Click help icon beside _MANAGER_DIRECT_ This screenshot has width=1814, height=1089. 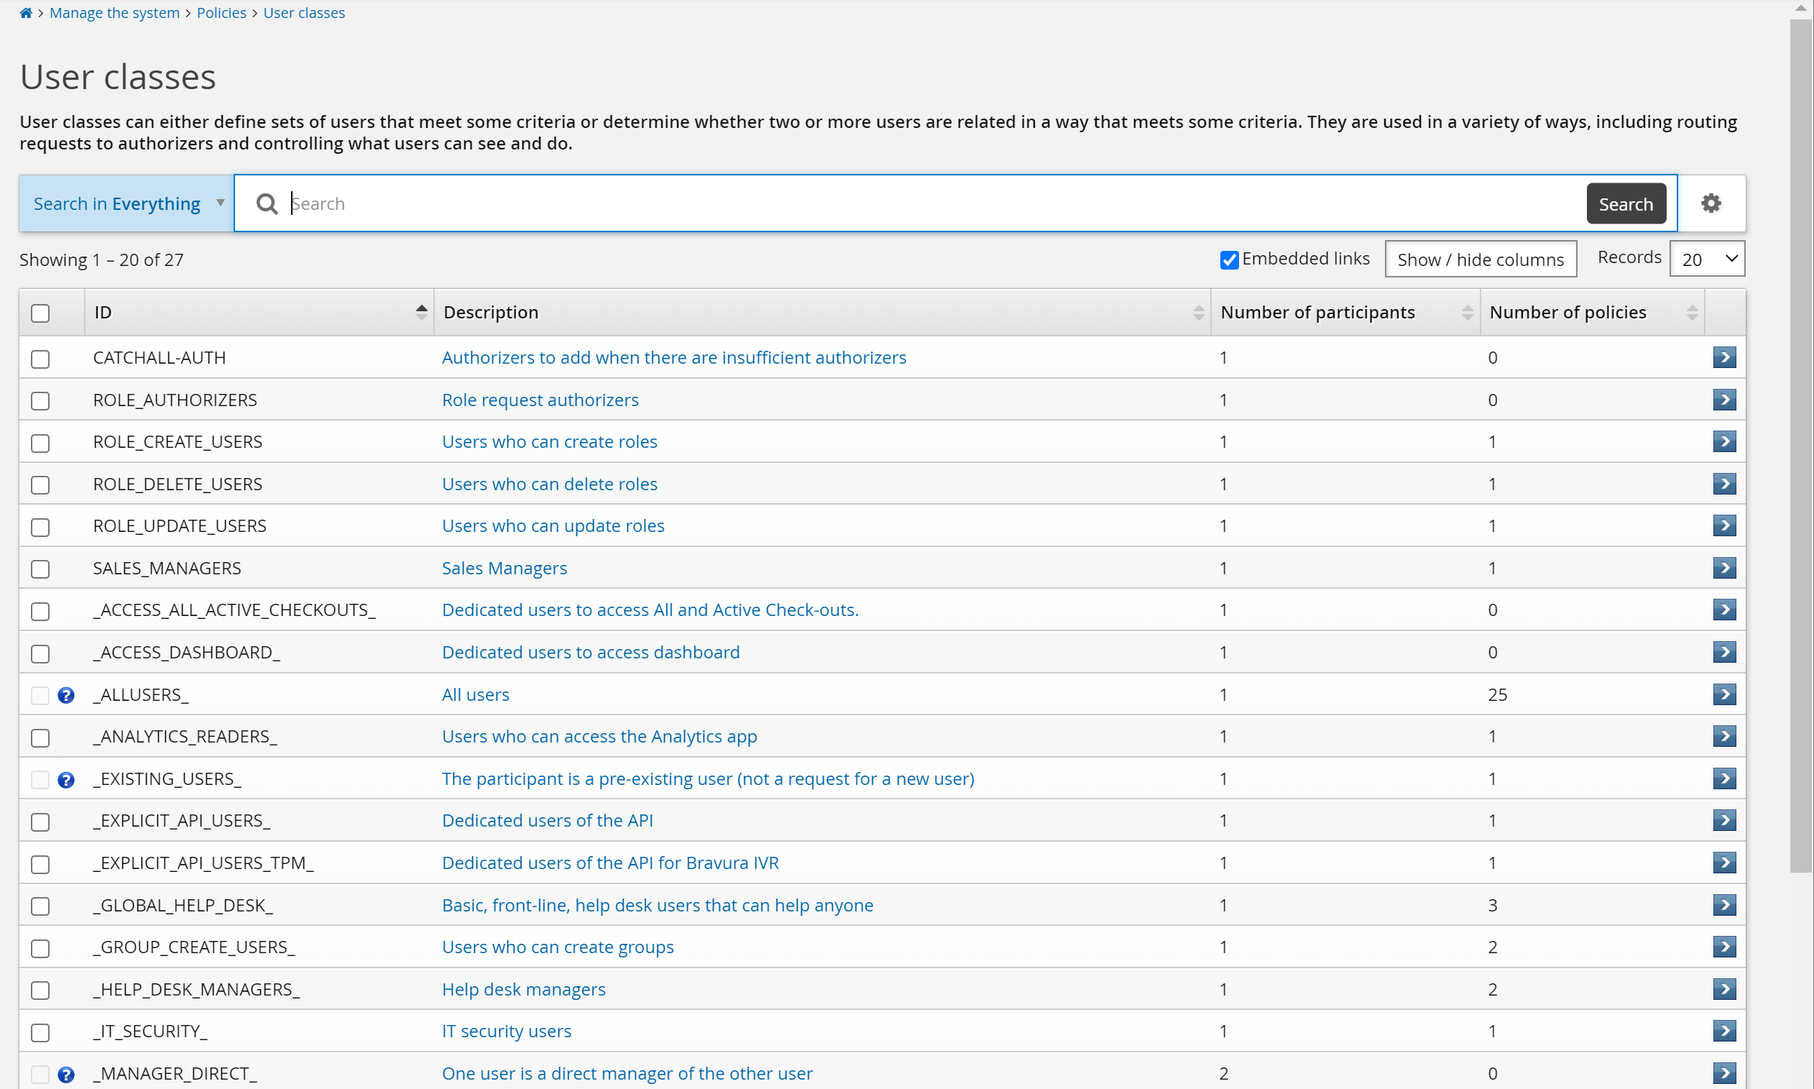[66, 1075]
